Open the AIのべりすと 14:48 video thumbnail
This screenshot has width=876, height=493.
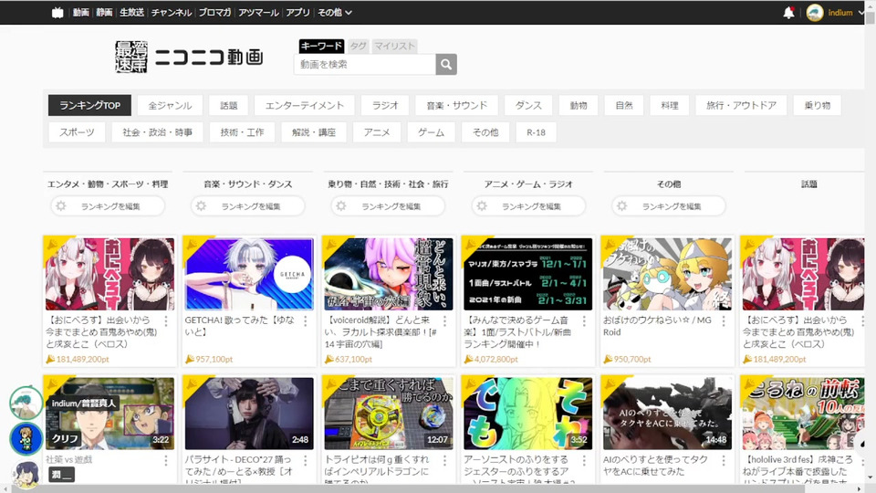tap(667, 414)
